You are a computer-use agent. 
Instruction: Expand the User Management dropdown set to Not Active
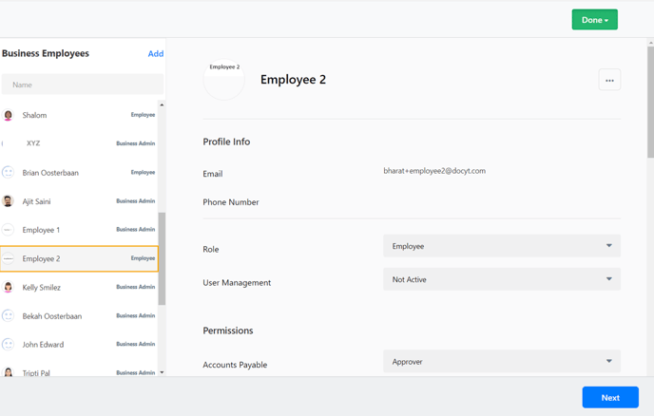pyautogui.click(x=502, y=279)
